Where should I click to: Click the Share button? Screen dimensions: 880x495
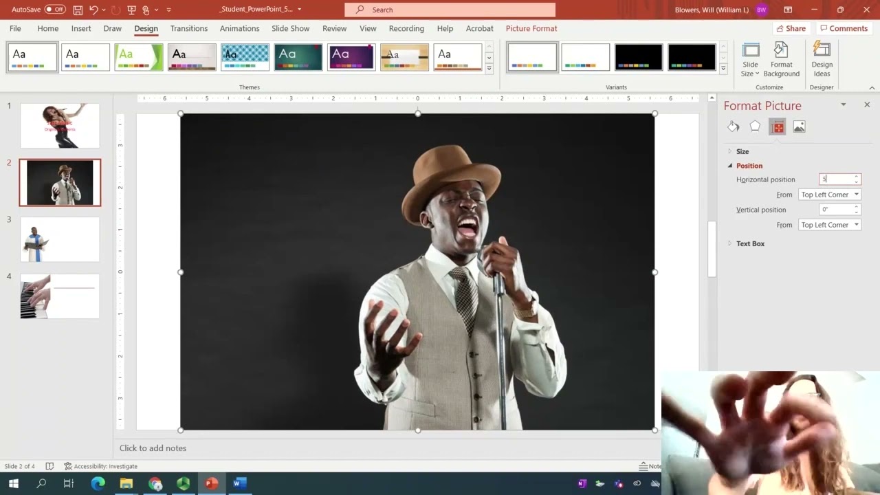(x=791, y=28)
